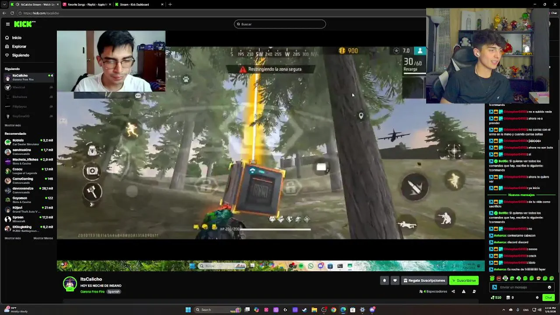Report the stream via warning triangle icon
The height and width of the screenshot is (315, 560).
point(464,291)
